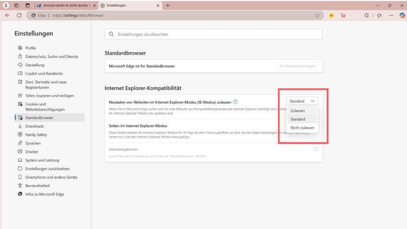Open 'Teilen, kopieren und einfügen' settings
Screen dimensions: 407x229
coord(49,96)
